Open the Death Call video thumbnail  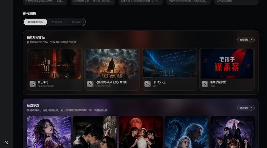pyautogui.click(x=55, y=64)
